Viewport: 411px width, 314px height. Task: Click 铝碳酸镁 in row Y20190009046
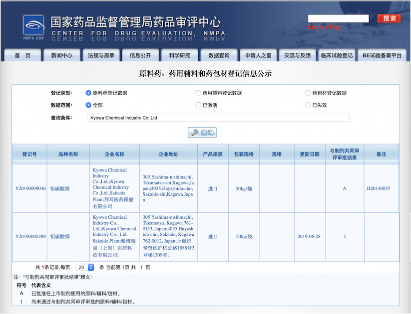tap(60, 189)
